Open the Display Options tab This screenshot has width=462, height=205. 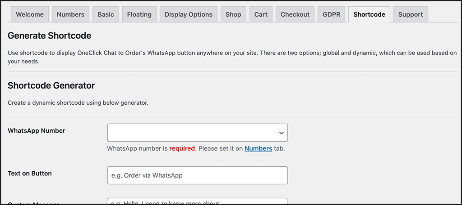click(189, 14)
